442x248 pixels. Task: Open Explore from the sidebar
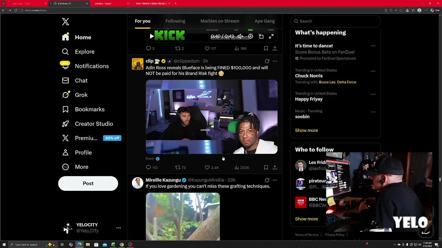pos(78,52)
